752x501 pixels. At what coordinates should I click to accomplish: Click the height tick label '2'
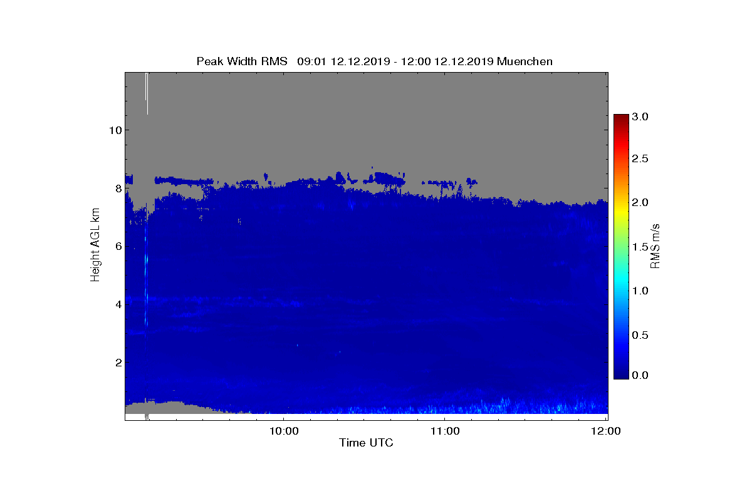click(x=117, y=363)
